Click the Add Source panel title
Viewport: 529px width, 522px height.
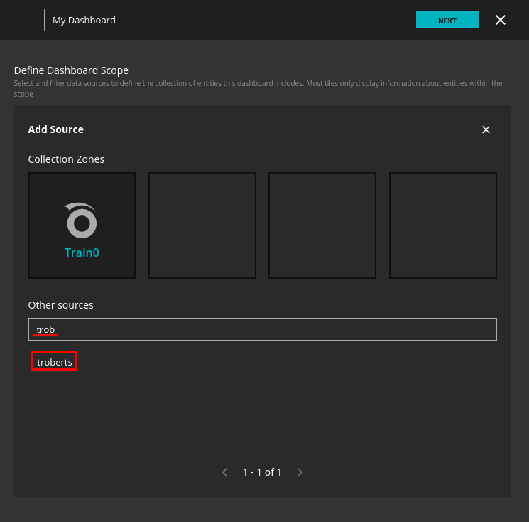[55, 129]
